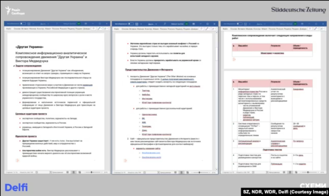The height and width of the screenshot is (196, 329).
Task: Select Print Layout view in right window status bar
Action: click(290, 172)
